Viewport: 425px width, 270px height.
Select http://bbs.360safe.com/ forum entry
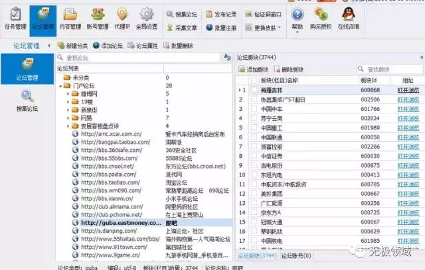112,151
